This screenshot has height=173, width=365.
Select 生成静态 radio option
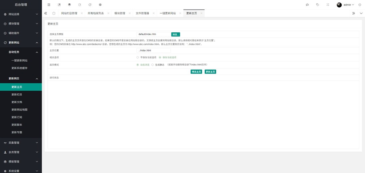tap(152, 65)
